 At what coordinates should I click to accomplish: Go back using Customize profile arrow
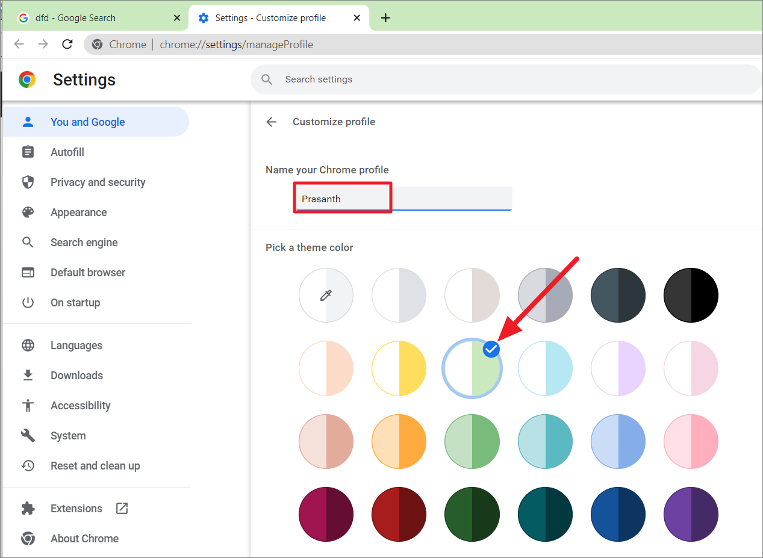coord(272,122)
